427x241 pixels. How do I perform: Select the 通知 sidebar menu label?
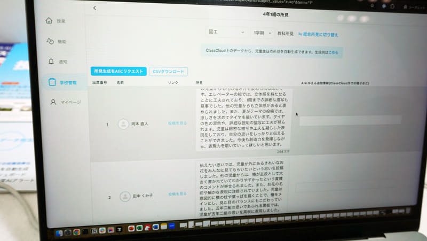click(63, 61)
